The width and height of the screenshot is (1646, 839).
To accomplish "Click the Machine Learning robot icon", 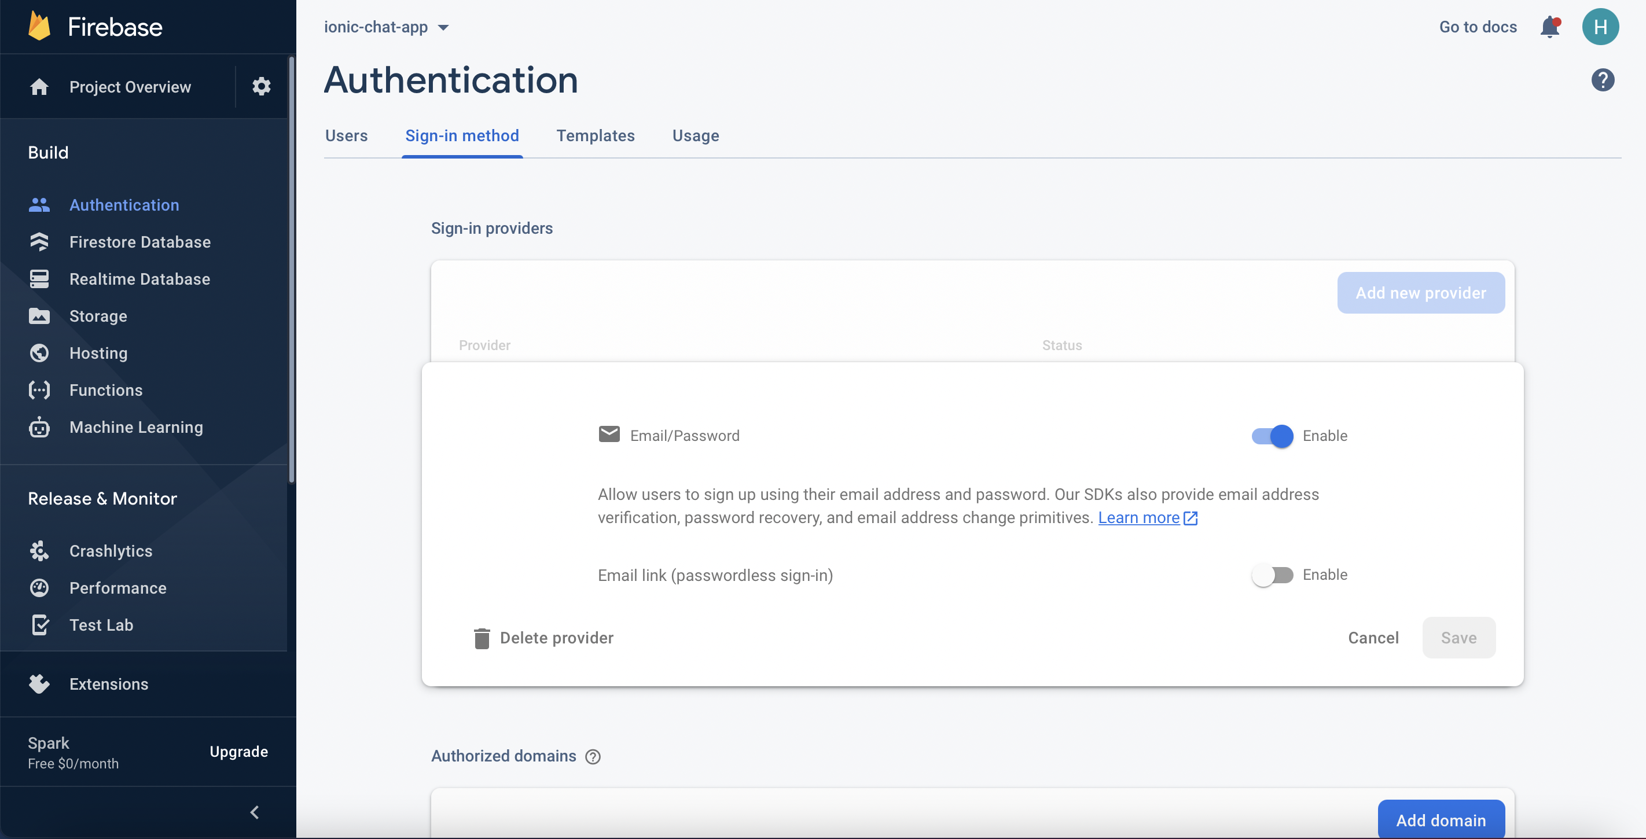I will point(39,428).
